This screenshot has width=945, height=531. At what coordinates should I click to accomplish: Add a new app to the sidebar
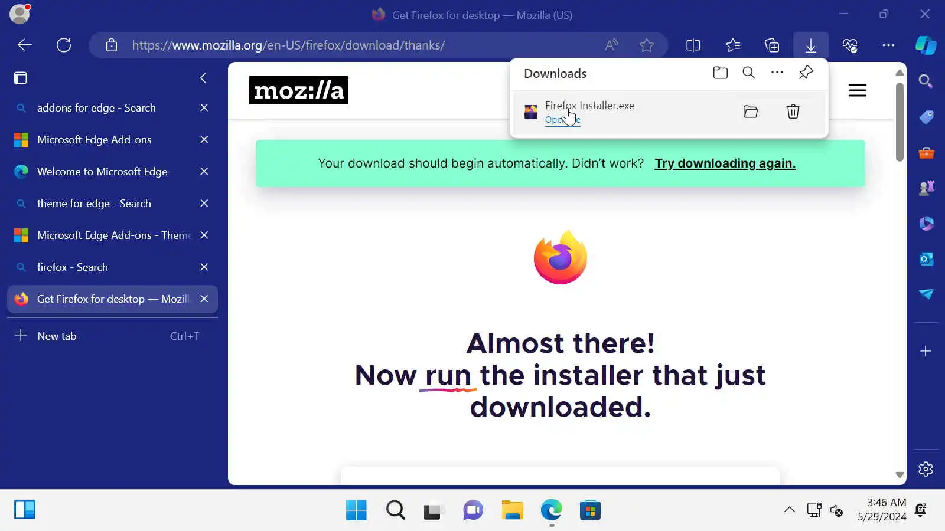point(926,352)
